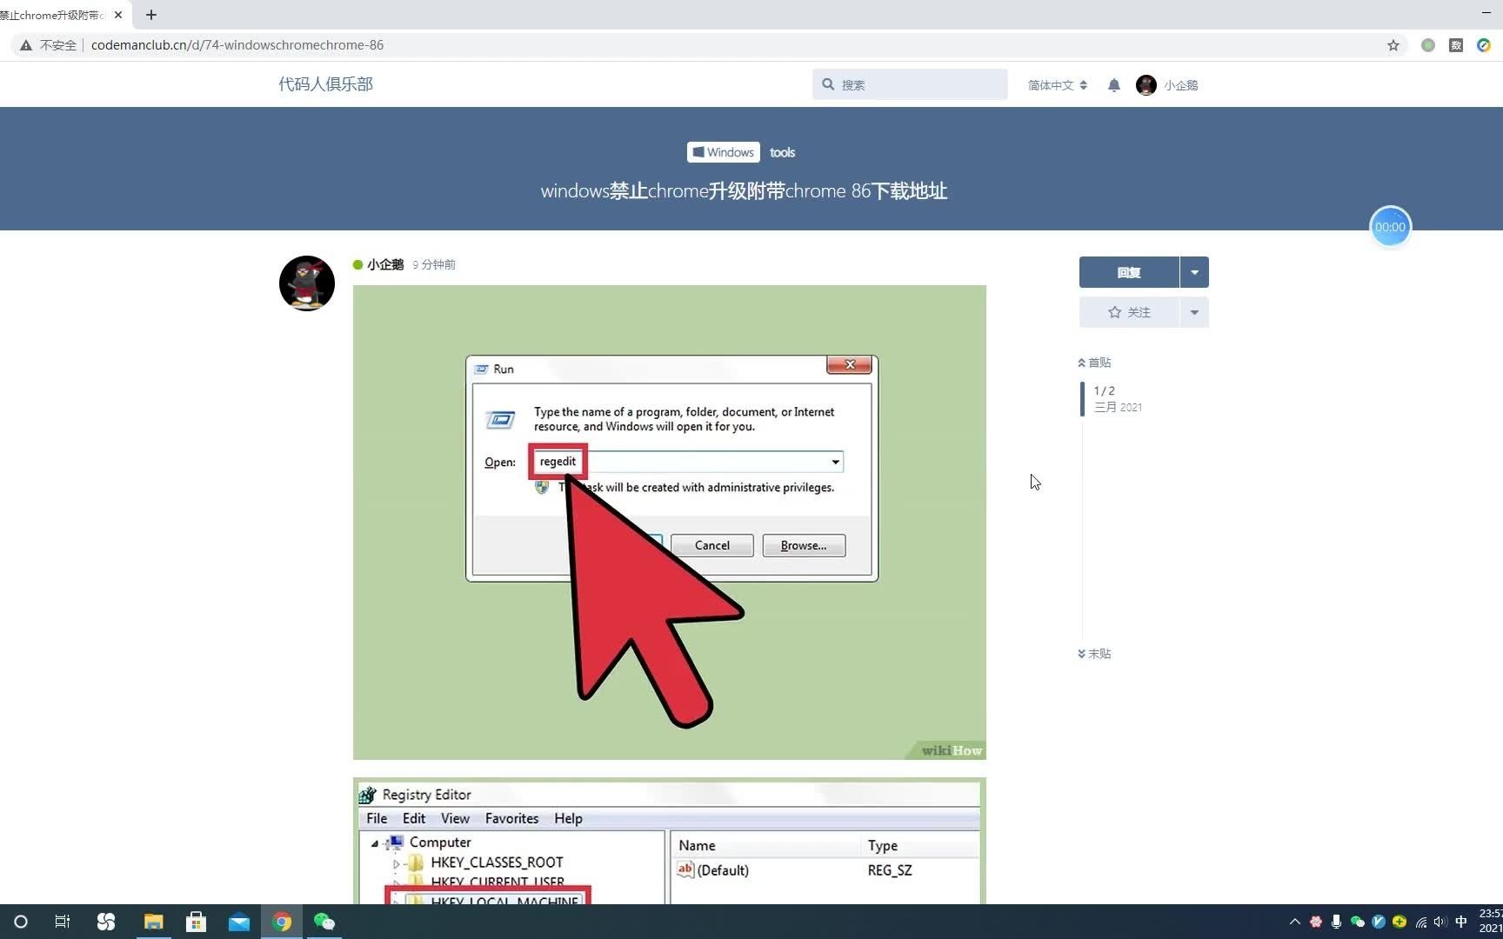
Task: Click the taskbar clock
Action: (1491, 922)
